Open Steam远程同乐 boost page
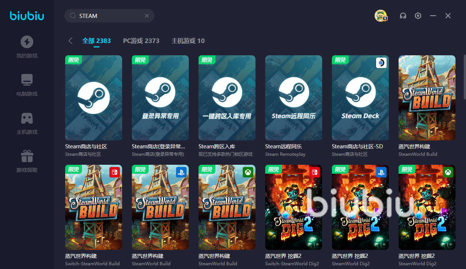The width and height of the screenshot is (466, 269). tap(293, 98)
